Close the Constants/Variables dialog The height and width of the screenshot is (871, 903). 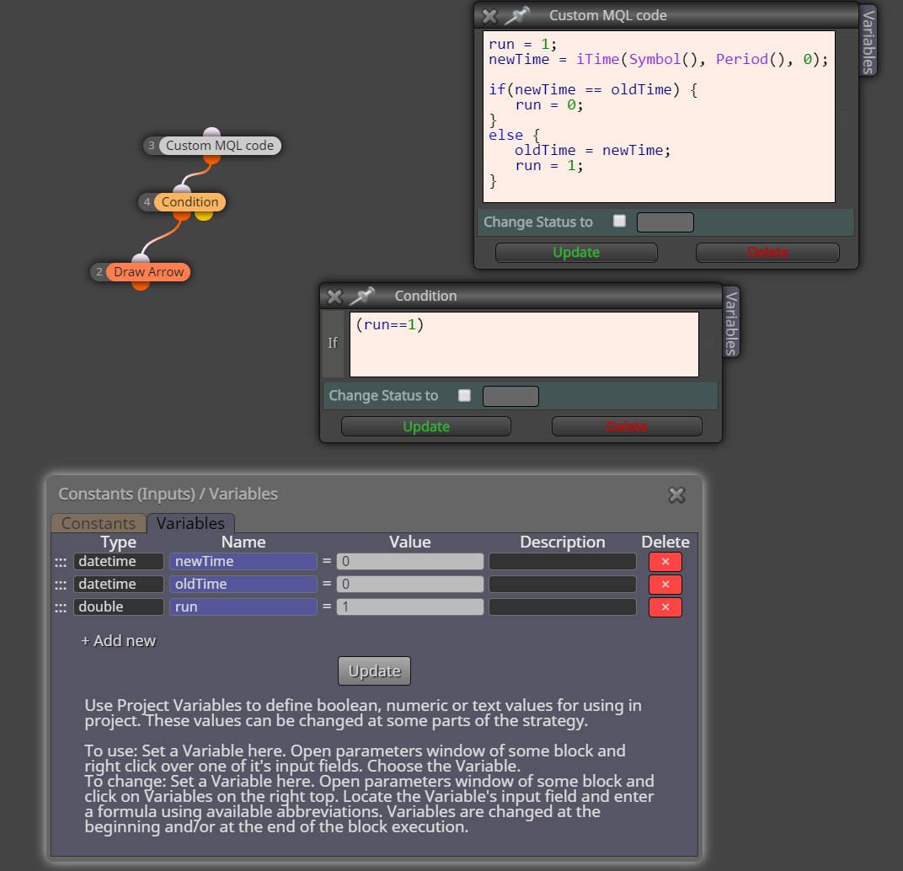point(676,494)
